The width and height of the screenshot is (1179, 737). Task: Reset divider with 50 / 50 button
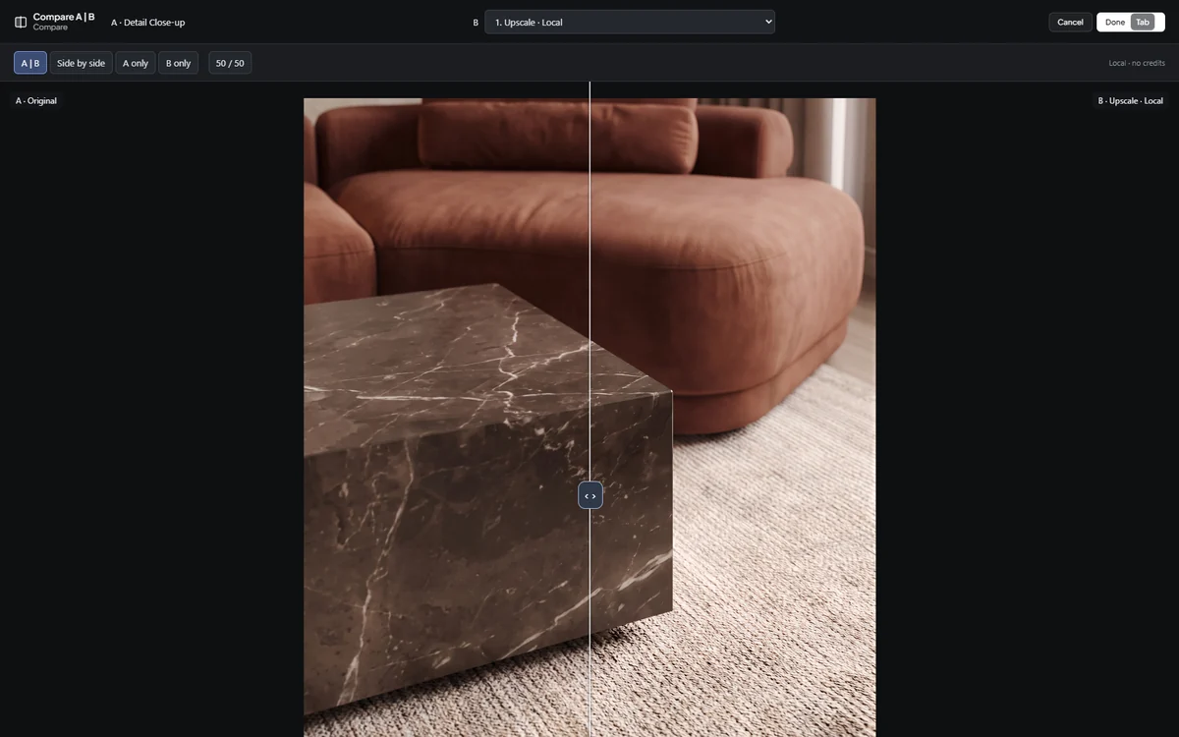pyautogui.click(x=230, y=63)
